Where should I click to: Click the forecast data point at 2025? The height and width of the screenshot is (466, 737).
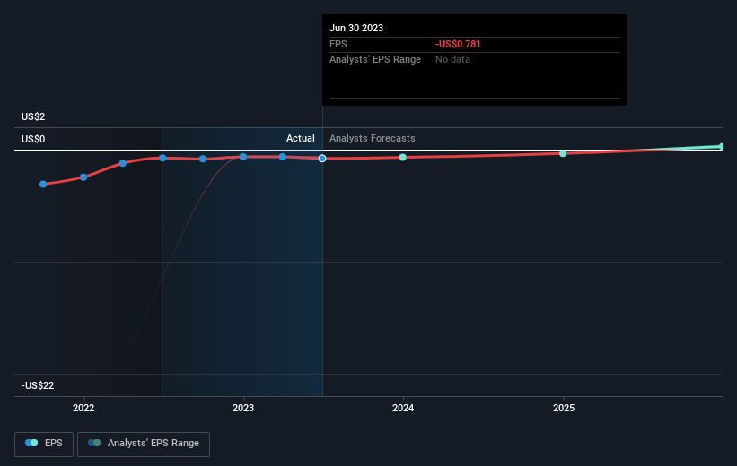(563, 153)
